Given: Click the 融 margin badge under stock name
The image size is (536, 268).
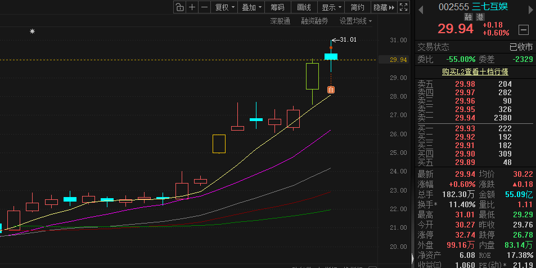Looking at the screenshot, I should click(x=468, y=17).
